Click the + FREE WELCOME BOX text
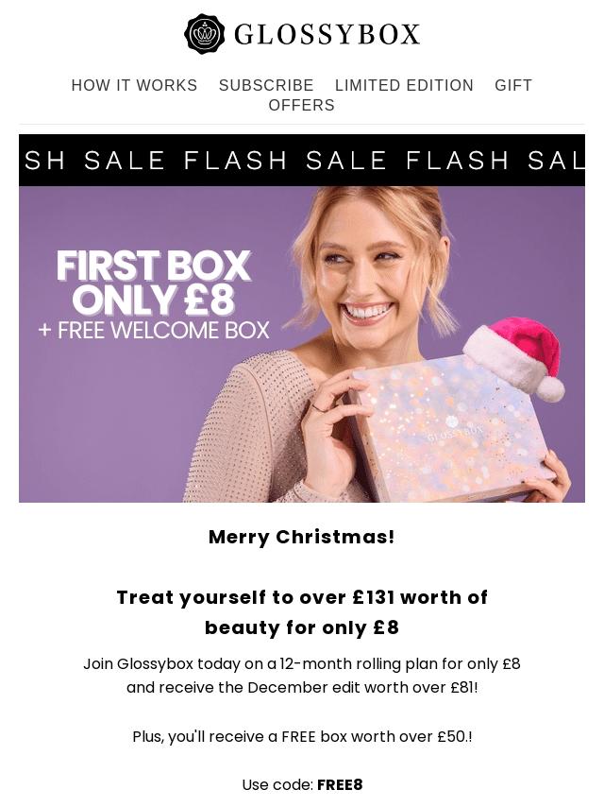 (x=154, y=331)
